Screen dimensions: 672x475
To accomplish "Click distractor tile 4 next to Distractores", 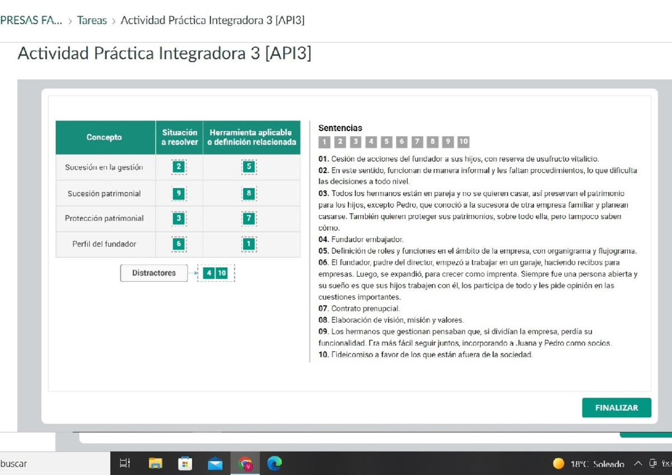I will pyautogui.click(x=209, y=273).
